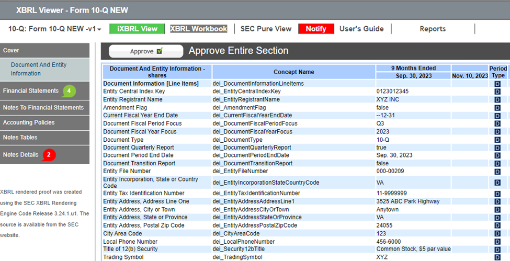Click period type icon for Amendment Flag row
Viewport: 510px width, 261px height.
pyautogui.click(x=497, y=107)
